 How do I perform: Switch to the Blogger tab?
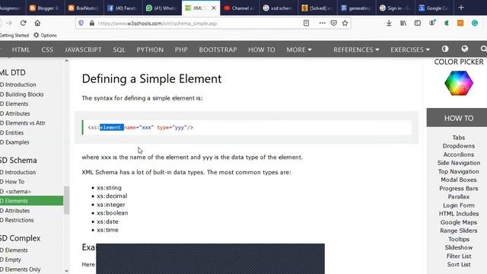(44, 8)
